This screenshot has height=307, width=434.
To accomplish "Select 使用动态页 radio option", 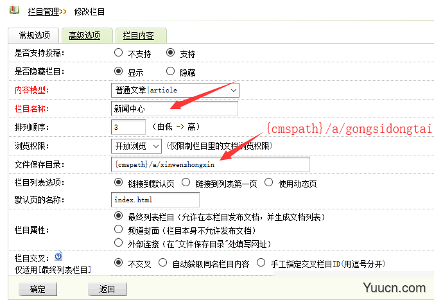I will pyautogui.click(x=269, y=182).
